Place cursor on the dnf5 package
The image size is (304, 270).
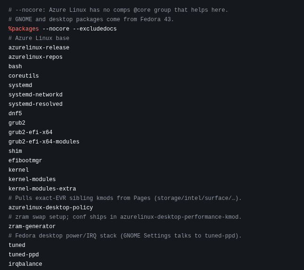pyautogui.click(x=15, y=113)
